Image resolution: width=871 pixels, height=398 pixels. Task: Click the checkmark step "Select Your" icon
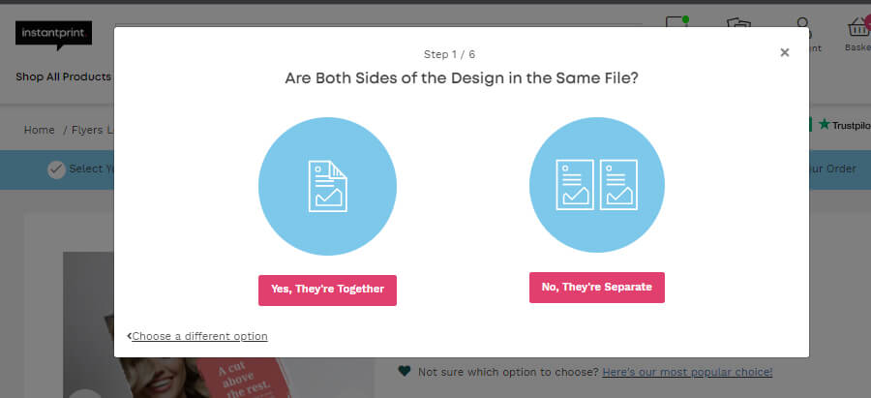coord(56,169)
